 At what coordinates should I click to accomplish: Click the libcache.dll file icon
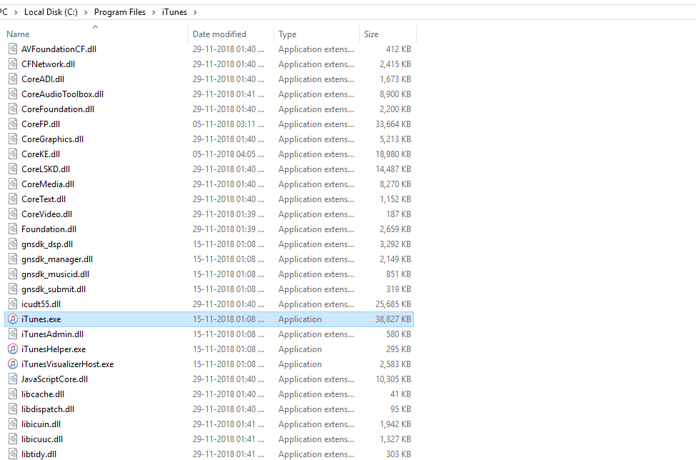point(13,394)
